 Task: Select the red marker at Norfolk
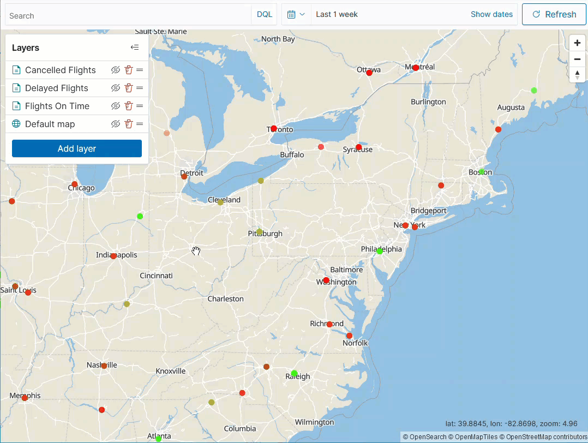coord(350,336)
